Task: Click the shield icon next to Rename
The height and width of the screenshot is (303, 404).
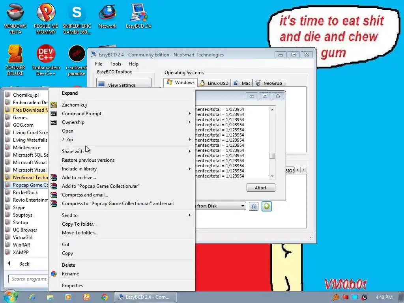Action: point(54,274)
